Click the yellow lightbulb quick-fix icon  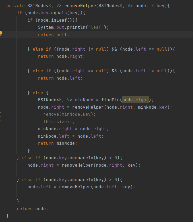pyautogui.click(x=1, y=33)
